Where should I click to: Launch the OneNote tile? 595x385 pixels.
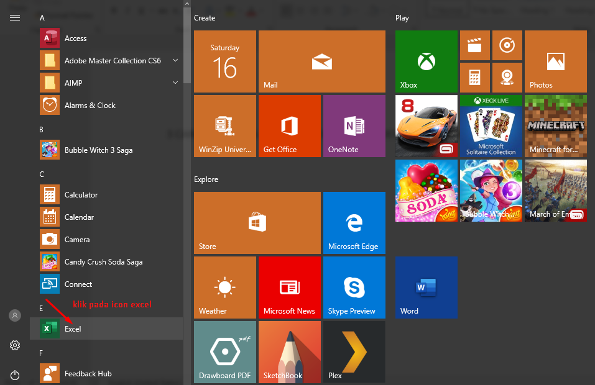353,126
